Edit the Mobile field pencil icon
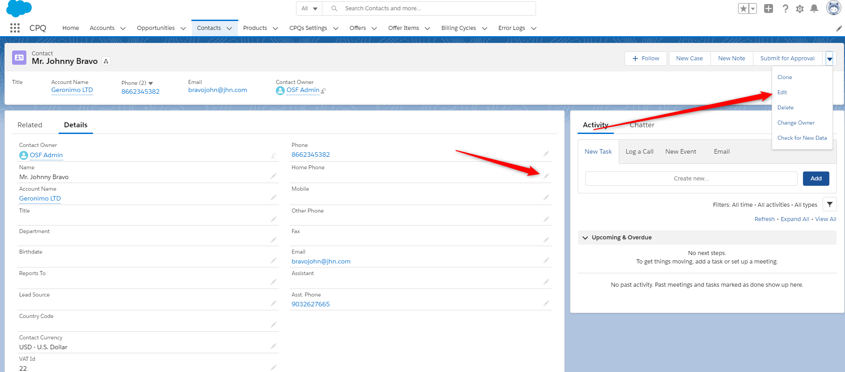The width and height of the screenshot is (845, 372). [x=546, y=197]
